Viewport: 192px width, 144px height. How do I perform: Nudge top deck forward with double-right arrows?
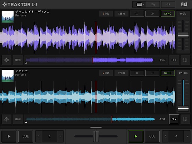point(152,14)
